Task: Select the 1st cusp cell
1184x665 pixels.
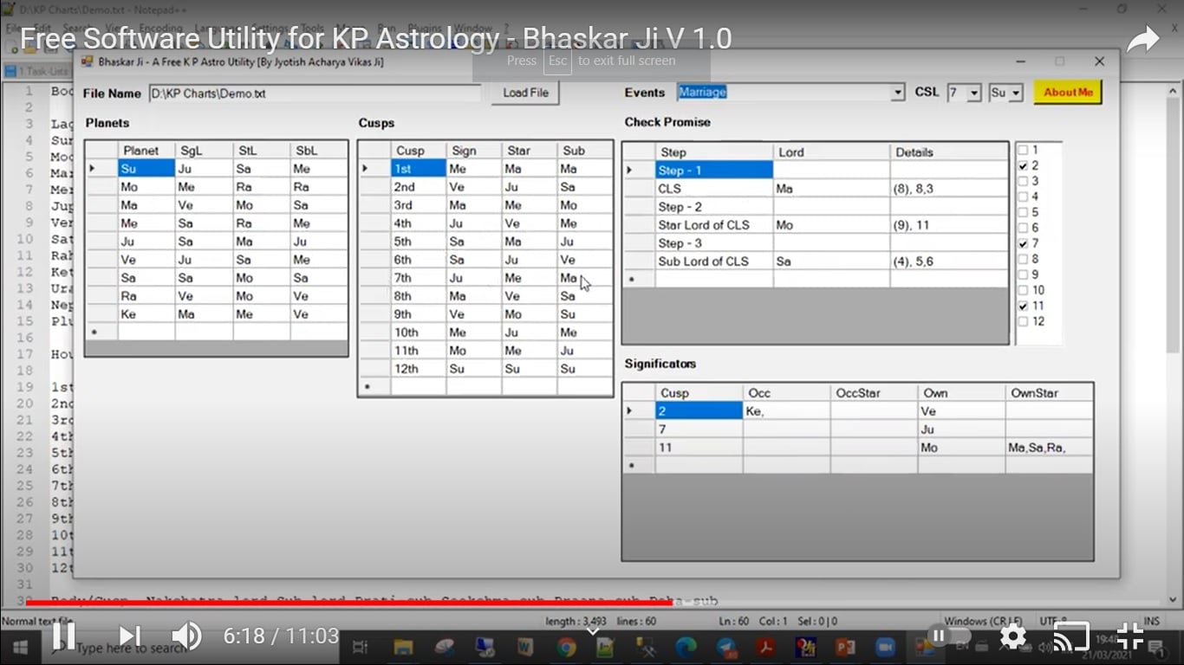Action: click(419, 169)
